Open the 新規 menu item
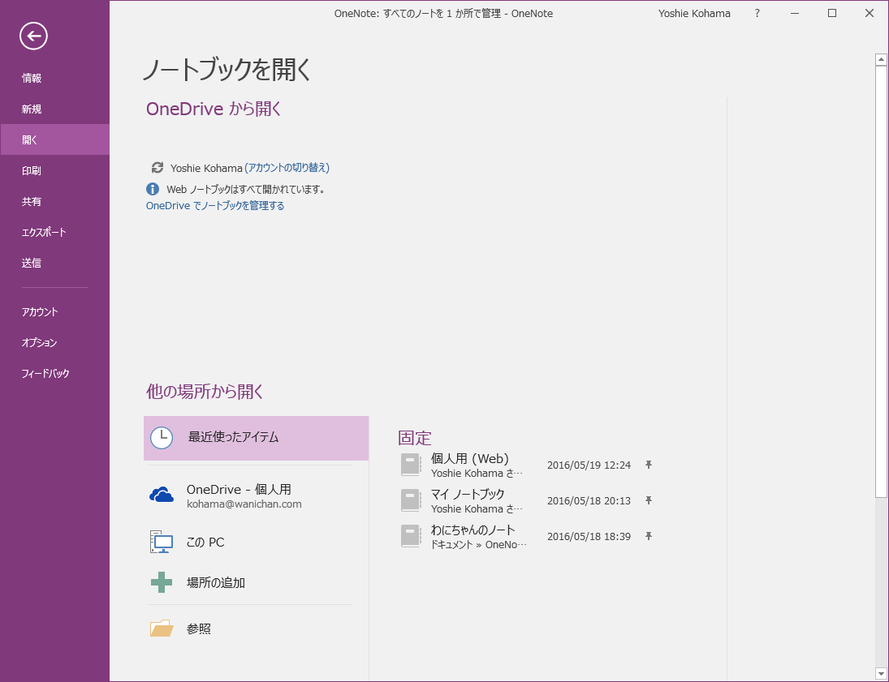889x682 pixels. (55, 109)
